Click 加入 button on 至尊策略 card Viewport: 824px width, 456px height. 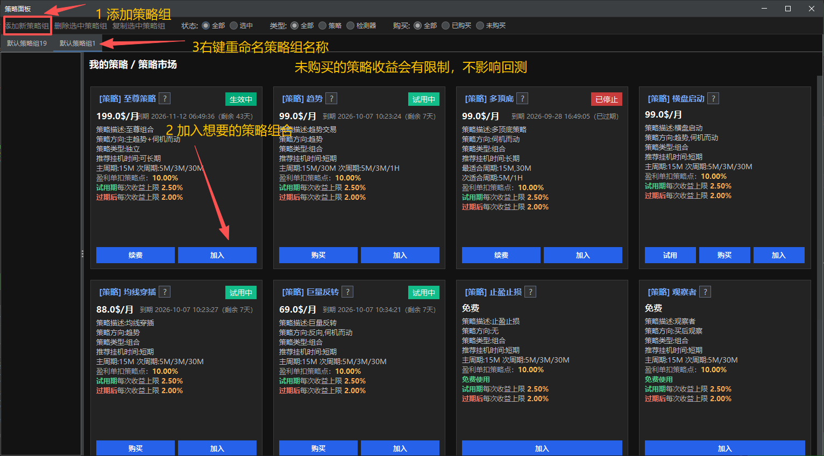[x=217, y=255]
